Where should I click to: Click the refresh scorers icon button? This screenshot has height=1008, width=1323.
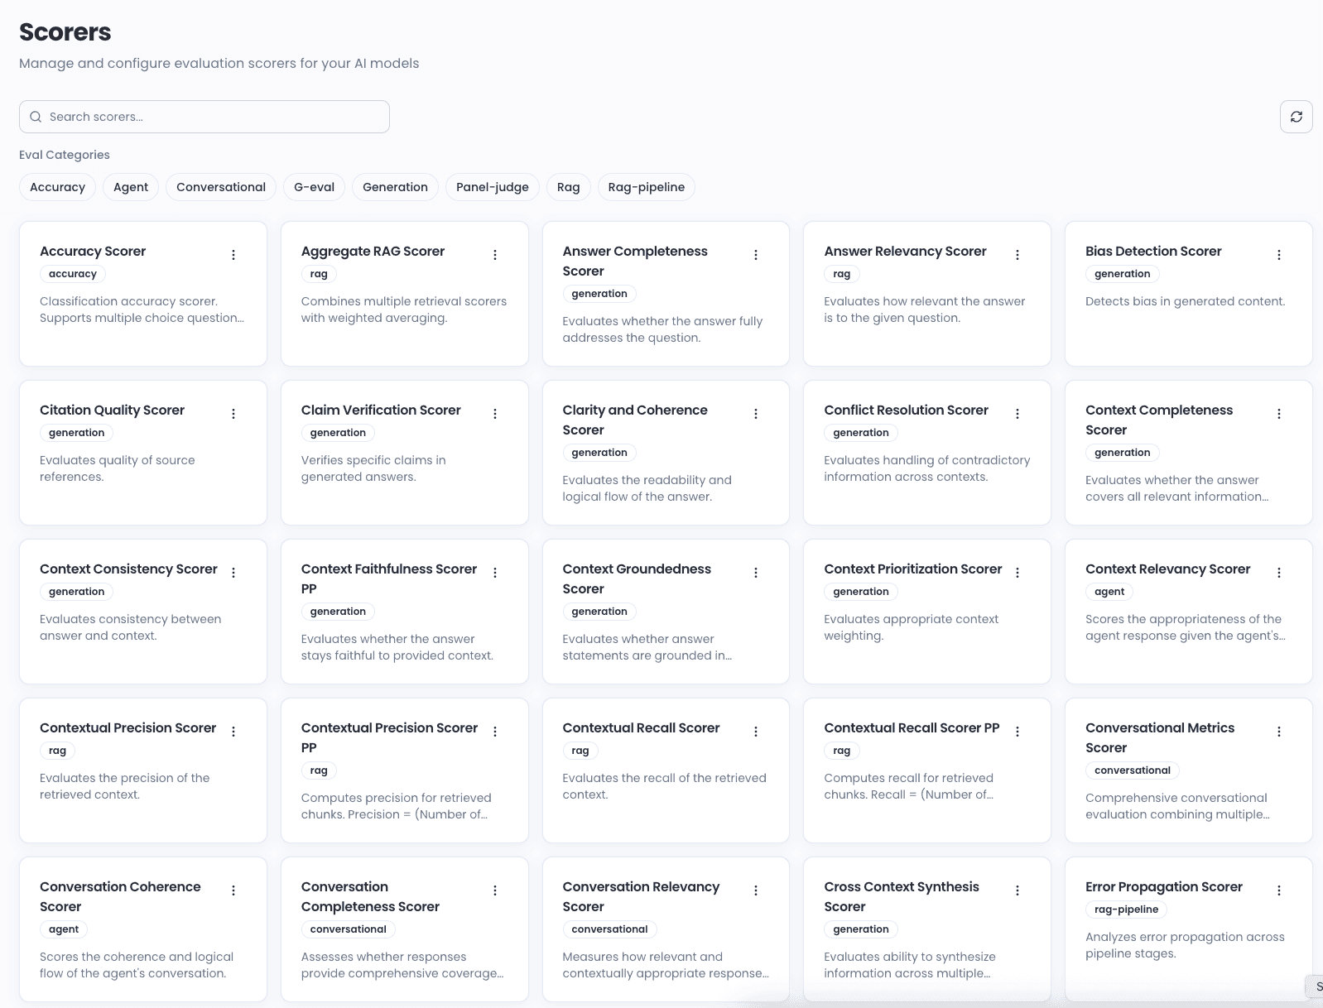tap(1296, 117)
